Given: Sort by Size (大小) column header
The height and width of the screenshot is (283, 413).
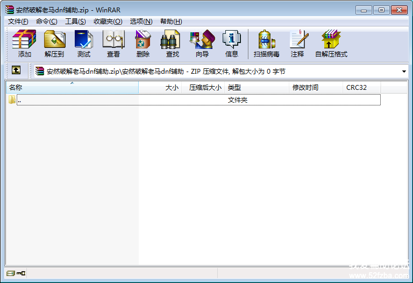Looking at the screenshot, I should [160, 88].
